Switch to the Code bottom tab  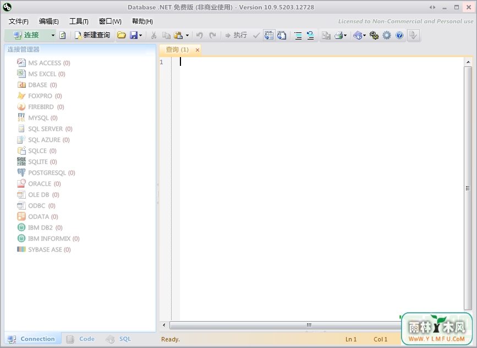[81, 339]
